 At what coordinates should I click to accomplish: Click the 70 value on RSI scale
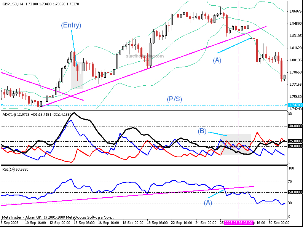290,182
